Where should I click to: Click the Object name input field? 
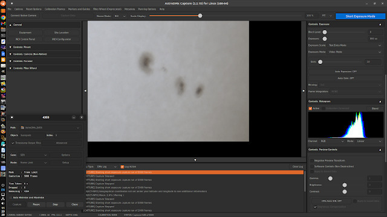(x=31, y=135)
